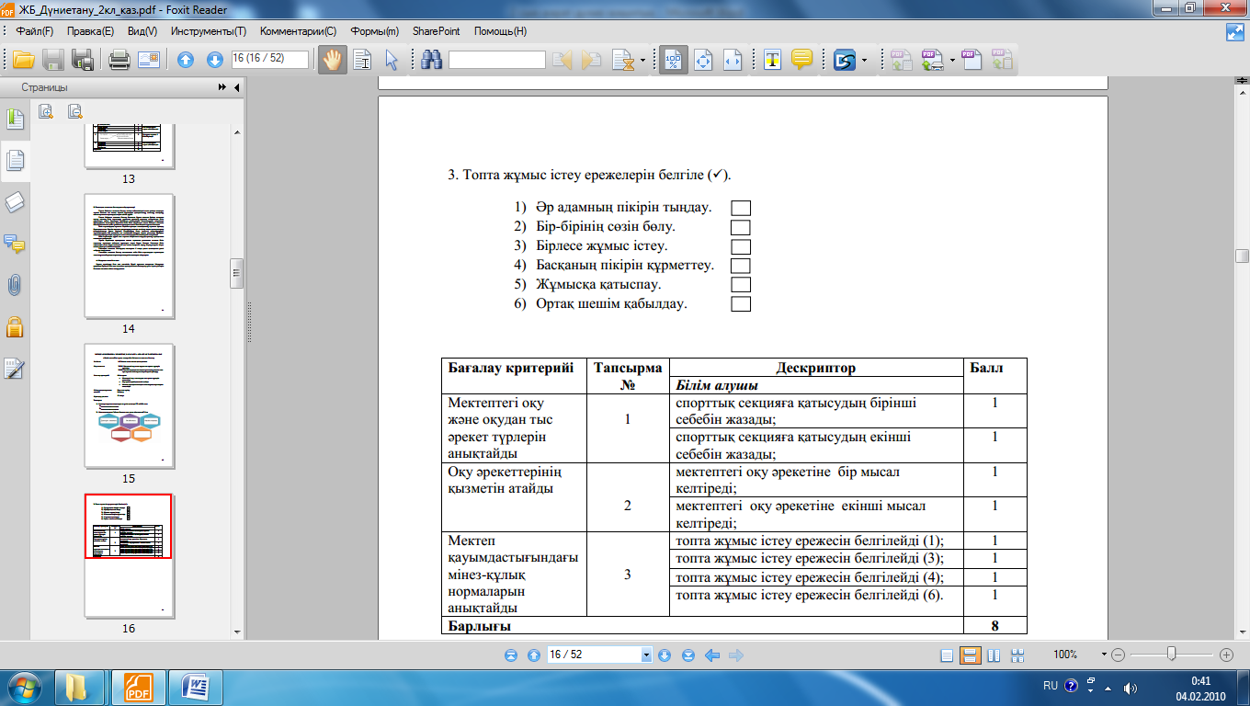
Task: Switch to continuous page layout
Action: coord(969,655)
